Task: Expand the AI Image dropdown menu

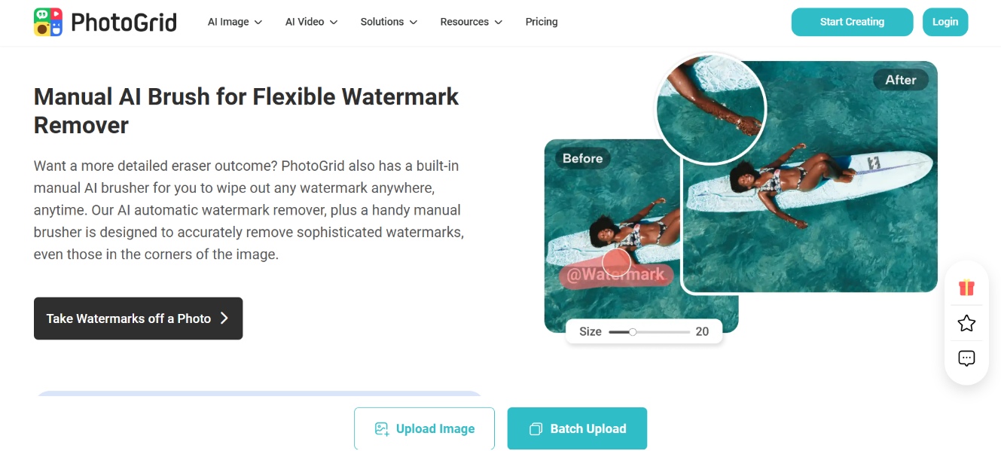Action: coord(235,22)
